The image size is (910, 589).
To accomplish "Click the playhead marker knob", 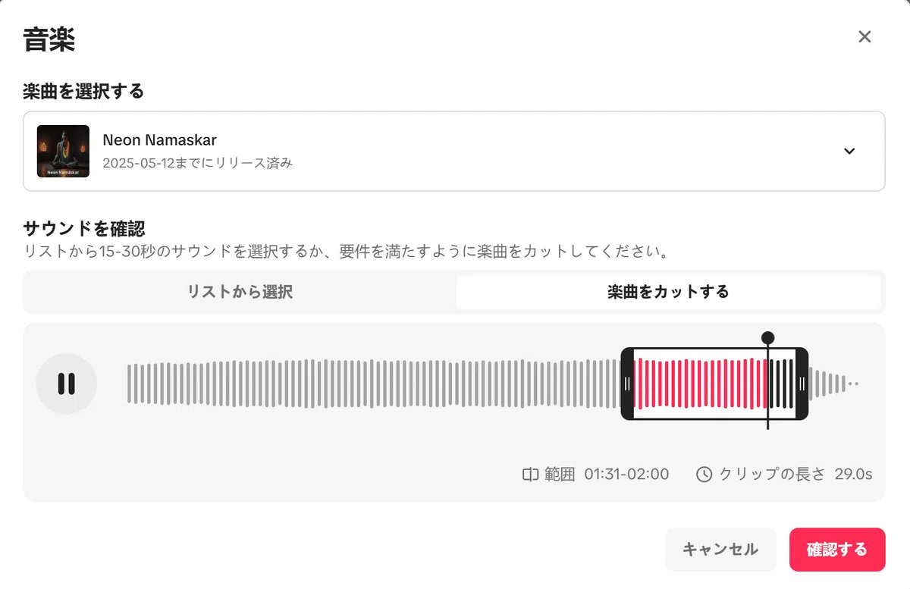I will coord(767,338).
